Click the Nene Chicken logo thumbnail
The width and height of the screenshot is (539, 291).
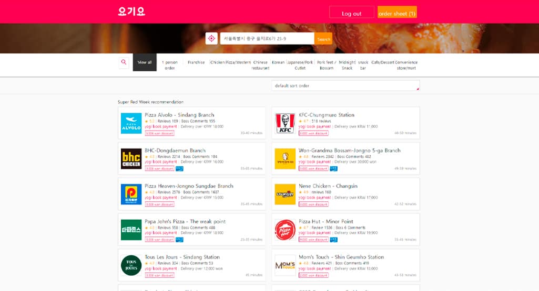285,195
